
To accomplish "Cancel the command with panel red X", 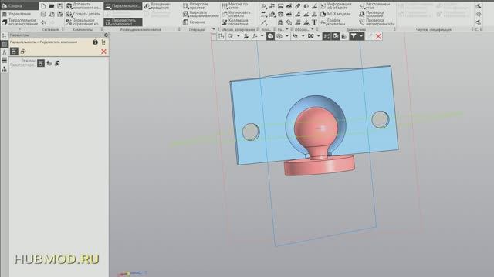I will (103, 52).
